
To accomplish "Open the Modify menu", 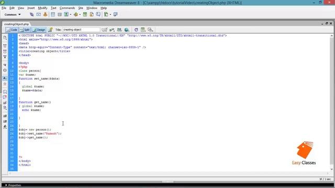I will pos(42,8).
